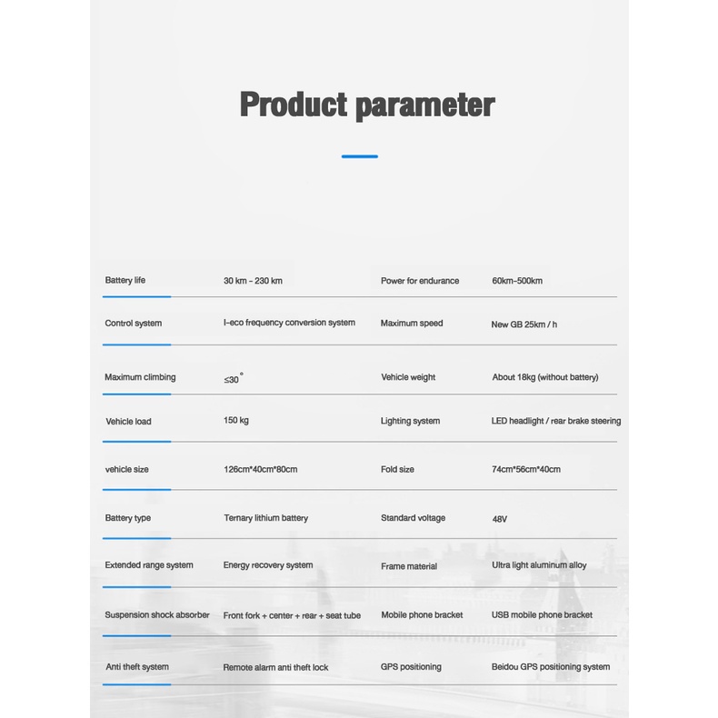Click the Battery life label
The width and height of the screenshot is (718, 718).
(x=125, y=280)
